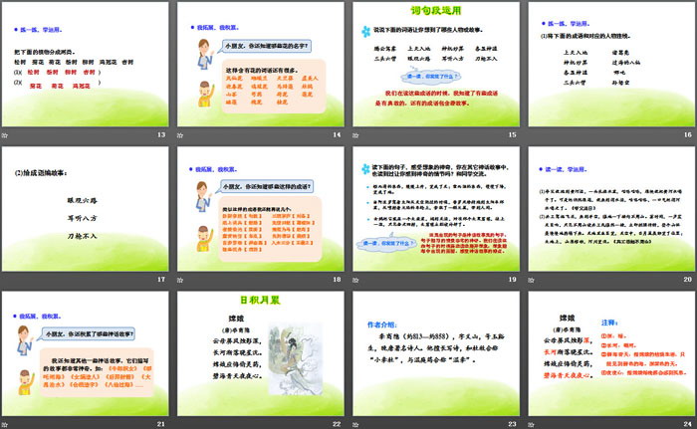The image size is (697, 429).
Task: Click slide number 22 label
Action: click(337, 424)
